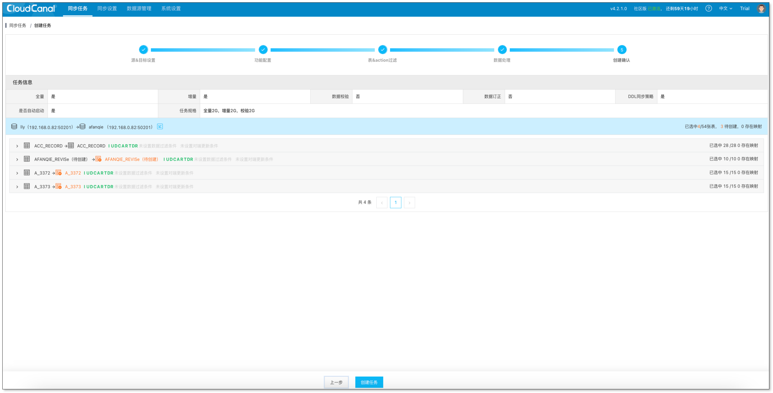Click the help question mark icon
773x393 pixels.
tap(709, 8)
